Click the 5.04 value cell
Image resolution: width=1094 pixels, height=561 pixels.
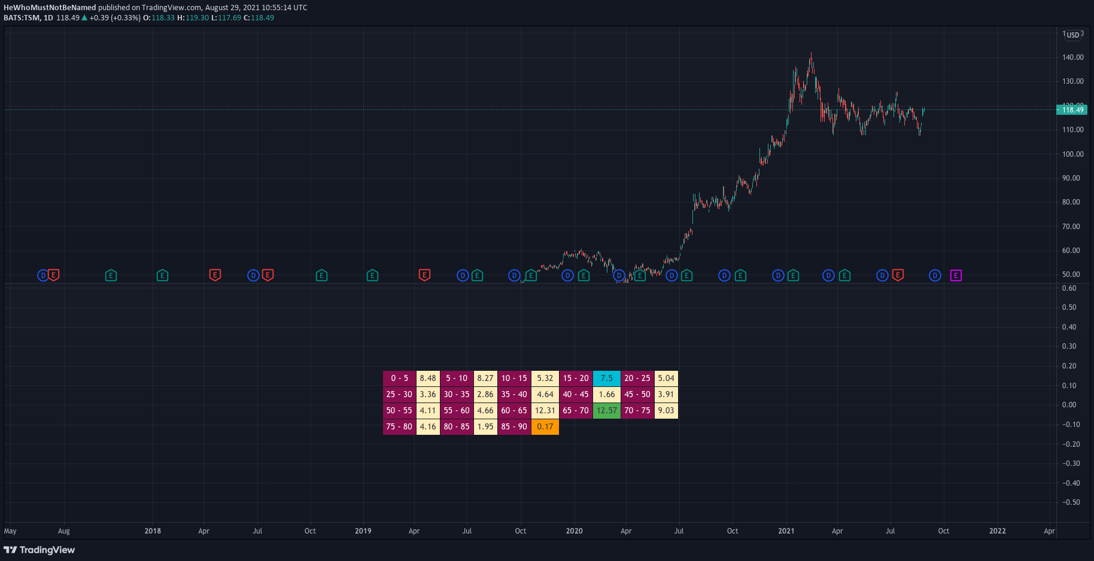tap(666, 378)
